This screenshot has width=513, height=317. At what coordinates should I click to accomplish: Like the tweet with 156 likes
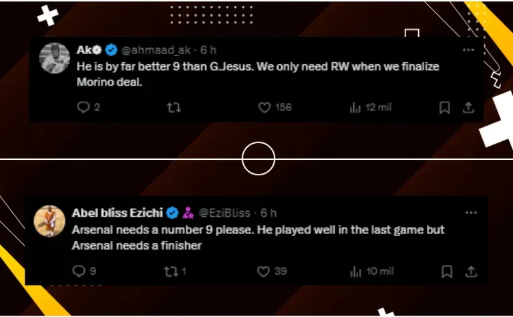tap(265, 108)
